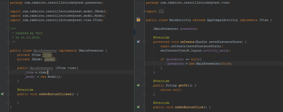Click the implements gutter icon beside onGetButtonClick
The image size is (283, 112).
pyautogui.click(x=139, y=107)
